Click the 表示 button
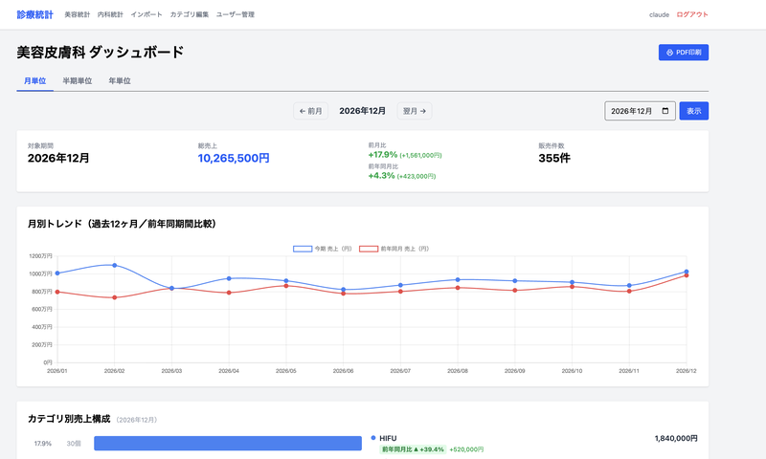 [x=693, y=111]
